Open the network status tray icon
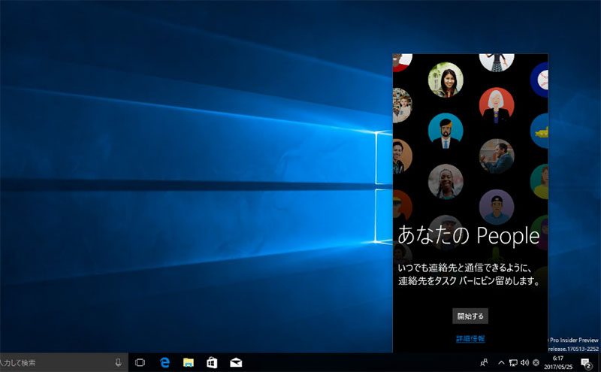601x372 pixels. point(513,362)
